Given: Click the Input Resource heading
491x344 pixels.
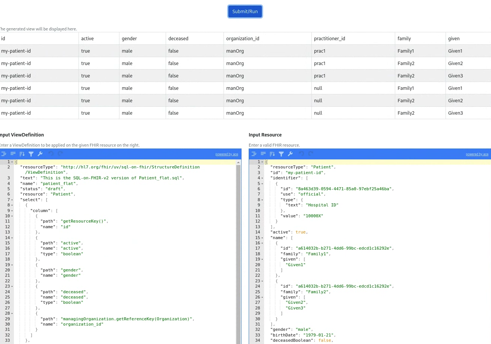Looking at the screenshot, I should 265,135.
